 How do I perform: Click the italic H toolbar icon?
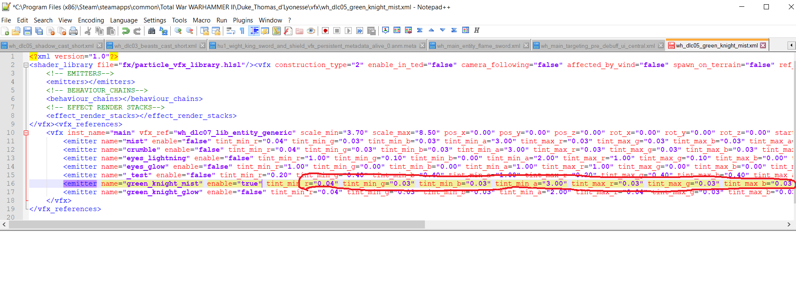[x=477, y=30]
